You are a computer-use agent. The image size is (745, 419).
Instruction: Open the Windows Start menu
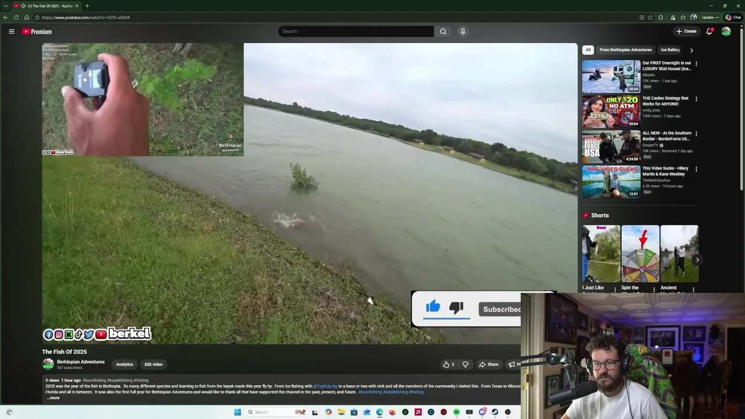237,412
